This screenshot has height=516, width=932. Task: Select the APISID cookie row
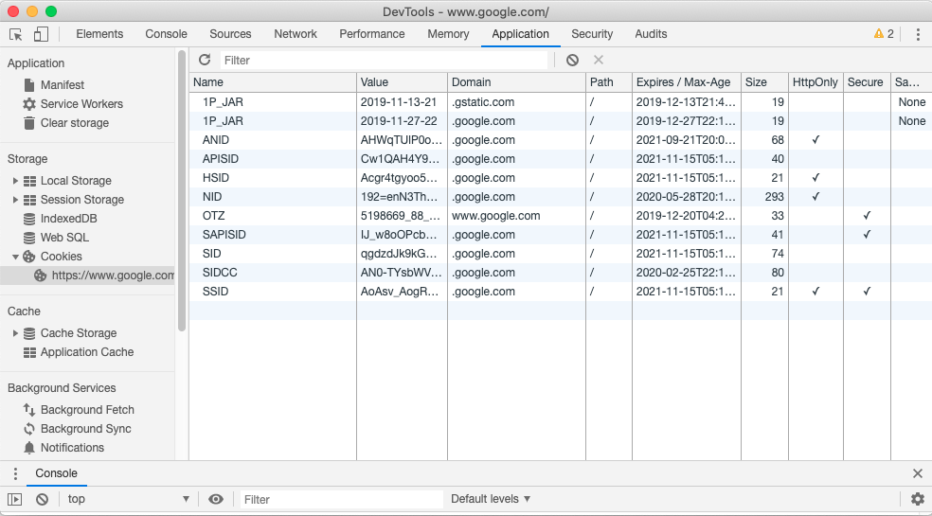561,159
